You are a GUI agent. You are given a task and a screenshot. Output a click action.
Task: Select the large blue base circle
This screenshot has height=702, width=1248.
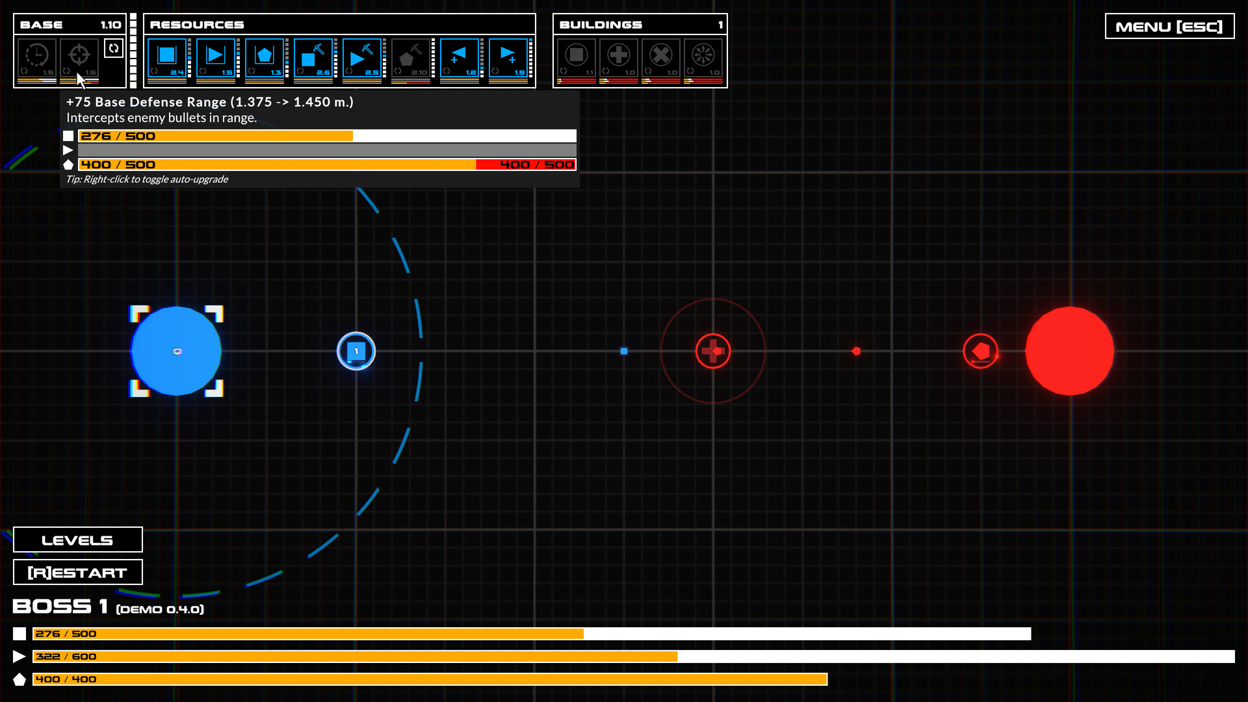(x=176, y=351)
